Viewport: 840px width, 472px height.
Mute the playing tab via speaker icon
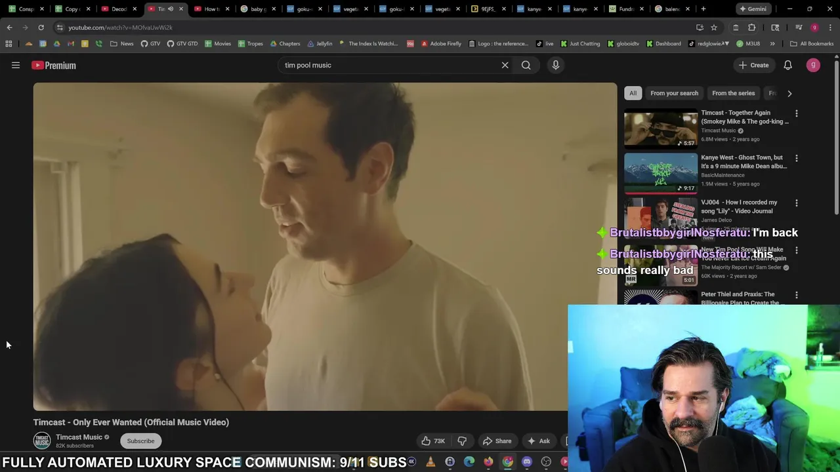pos(170,9)
